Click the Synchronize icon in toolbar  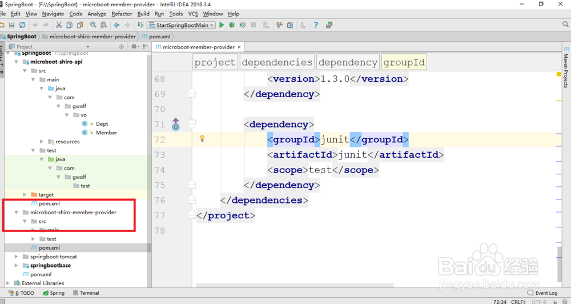(x=22, y=25)
